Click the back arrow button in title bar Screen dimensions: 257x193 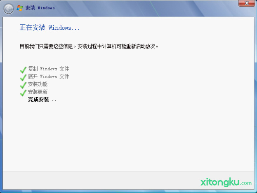tap(8, 8)
